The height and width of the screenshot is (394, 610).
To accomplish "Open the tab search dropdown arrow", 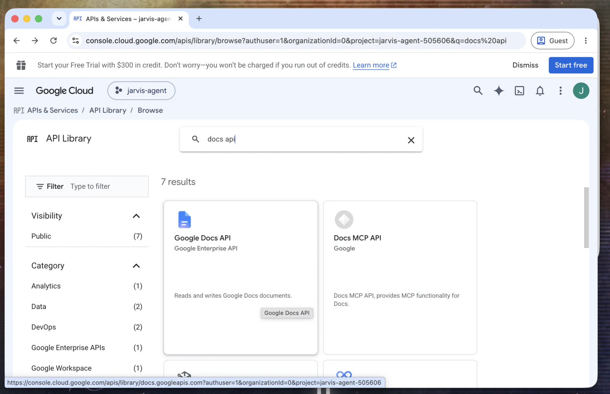I will point(59,19).
